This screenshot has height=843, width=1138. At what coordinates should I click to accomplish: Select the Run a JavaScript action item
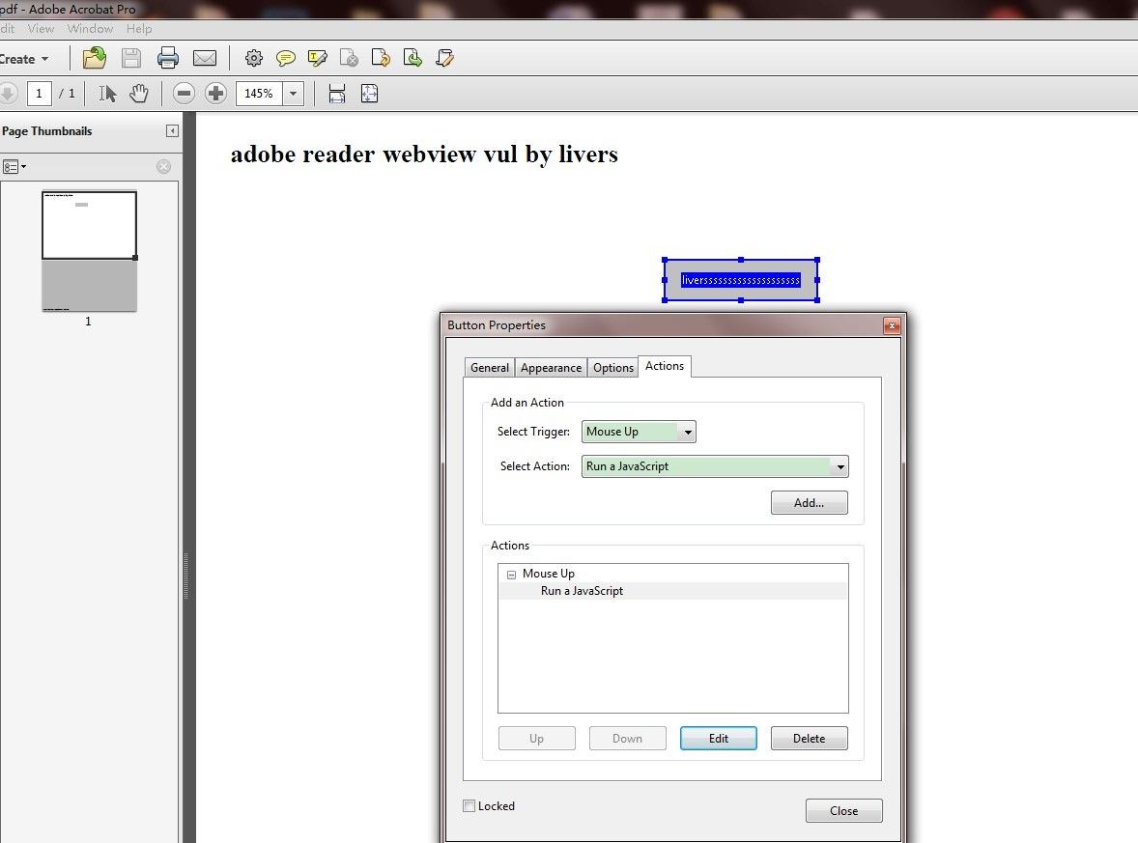[582, 591]
